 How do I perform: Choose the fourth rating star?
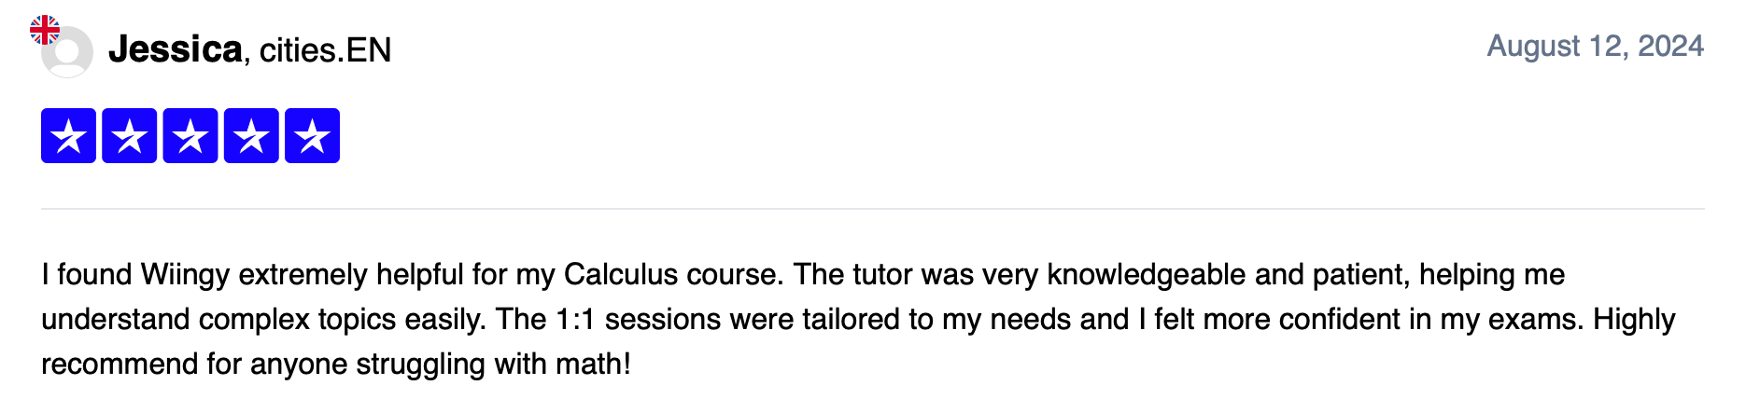click(x=251, y=136)
